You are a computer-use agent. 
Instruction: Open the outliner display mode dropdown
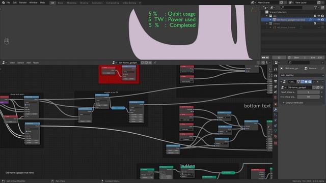click(273, 8)
